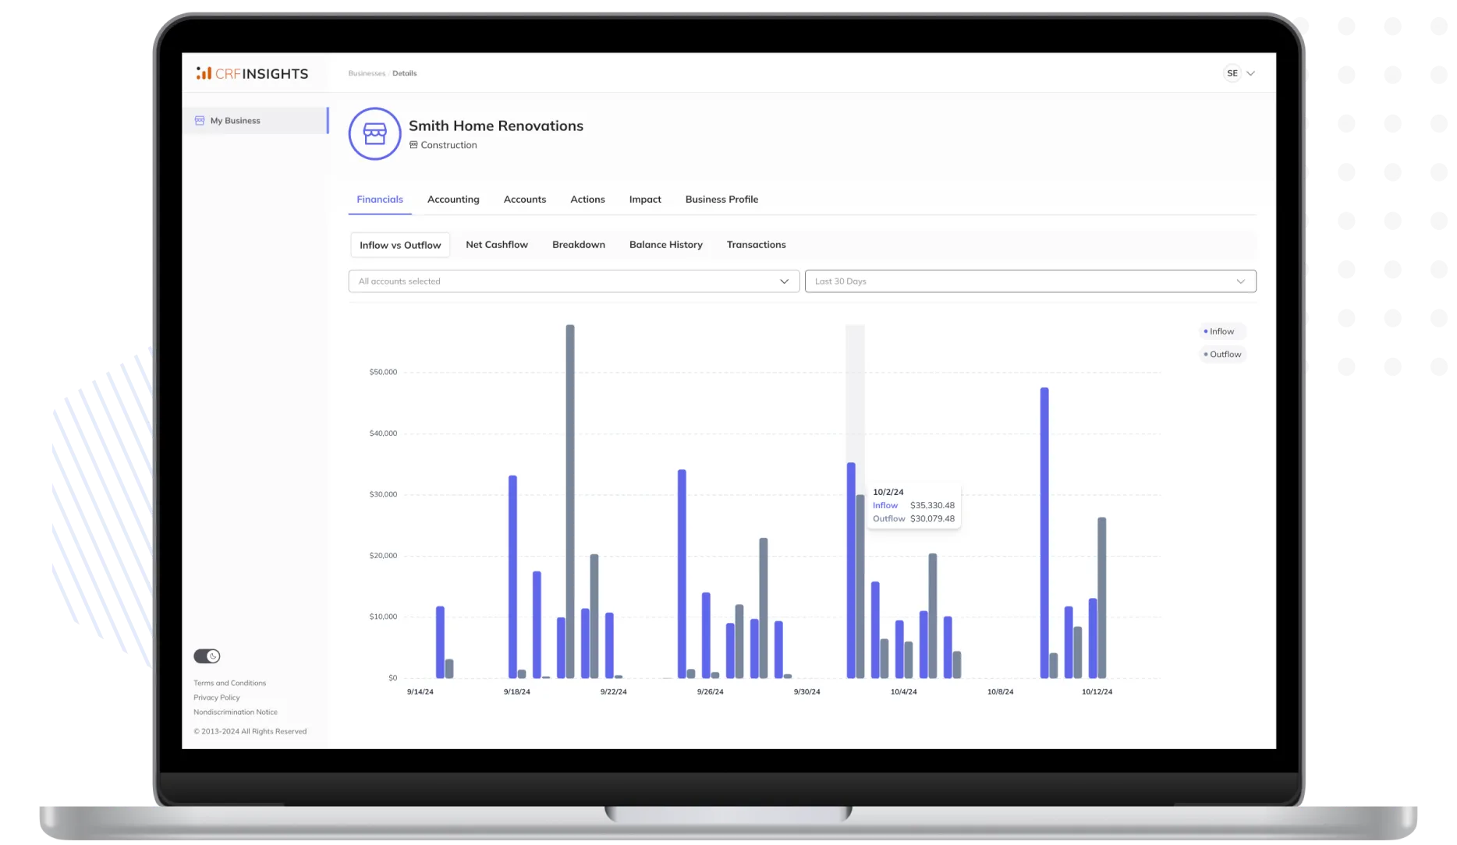This screenshot has height=845, width=1457.
Task: Open the SE profile avatar
Action: 1232,72
